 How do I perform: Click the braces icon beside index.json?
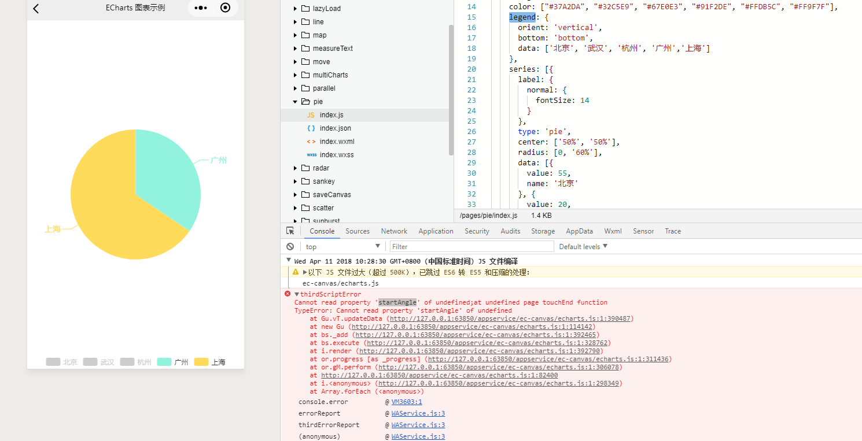pyautogui.click(x=310, y=128)
